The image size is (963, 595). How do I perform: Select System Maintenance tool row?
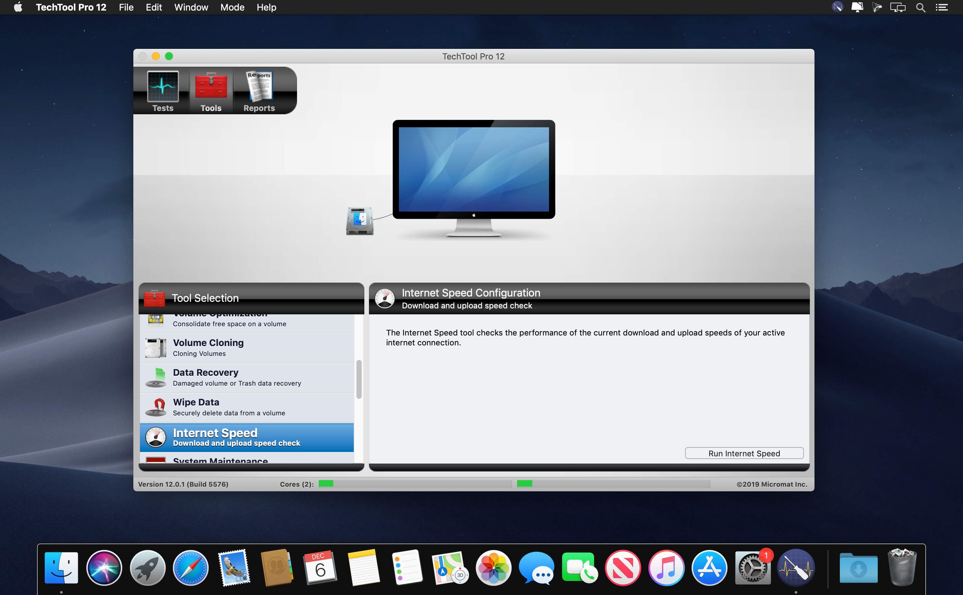click(x=247, y=458)
